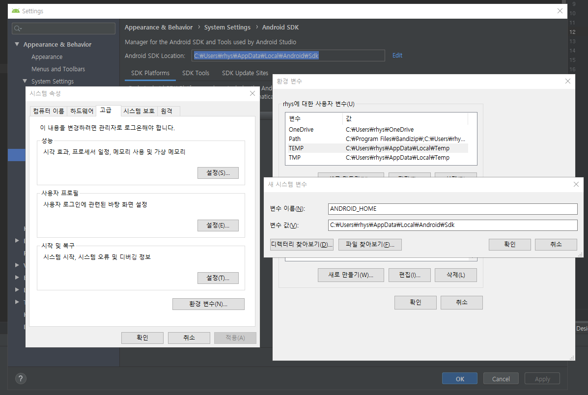Open the 컴퓨터 이름 tab
This screenshot has width=588, height=395.
[48, 111]
